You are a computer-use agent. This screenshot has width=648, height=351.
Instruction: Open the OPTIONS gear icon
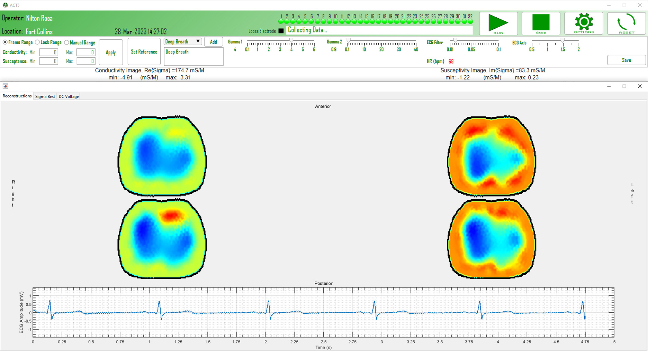[584, 23]
